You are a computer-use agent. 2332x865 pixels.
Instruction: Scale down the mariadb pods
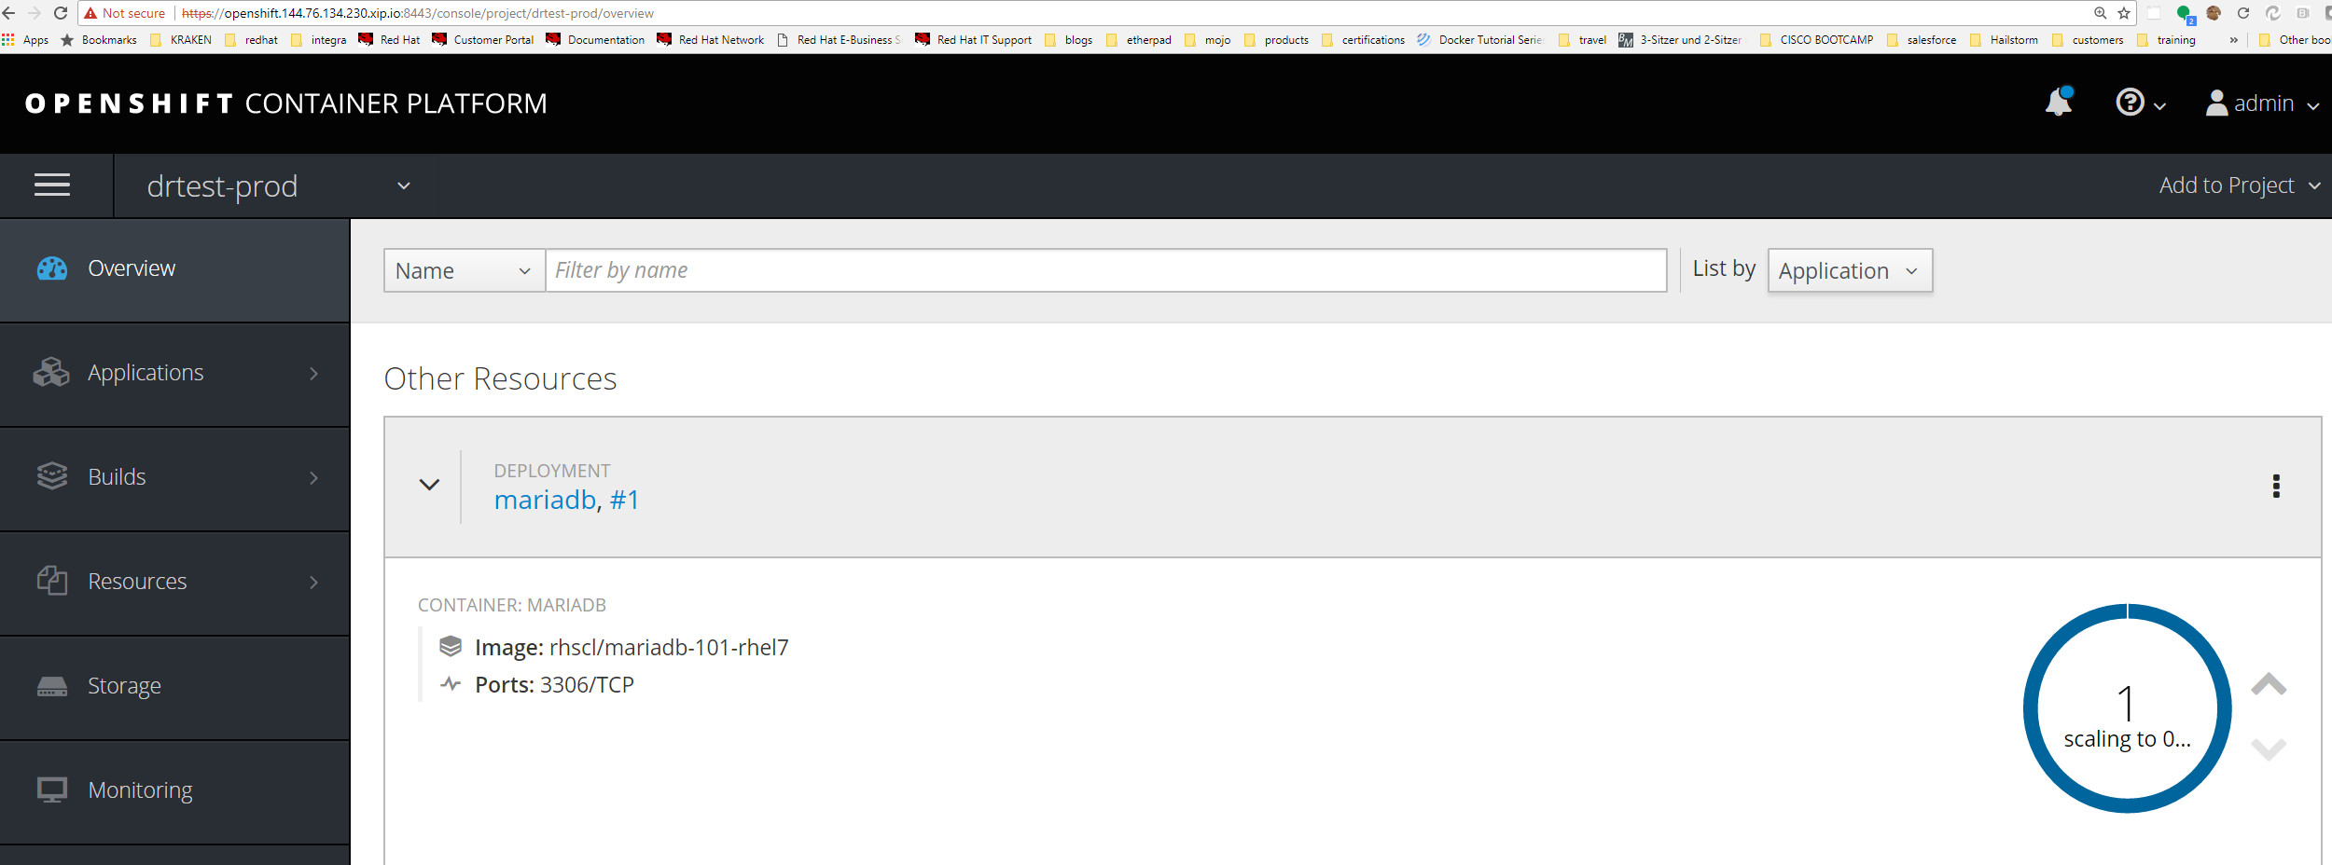(x=2269, y=748)
